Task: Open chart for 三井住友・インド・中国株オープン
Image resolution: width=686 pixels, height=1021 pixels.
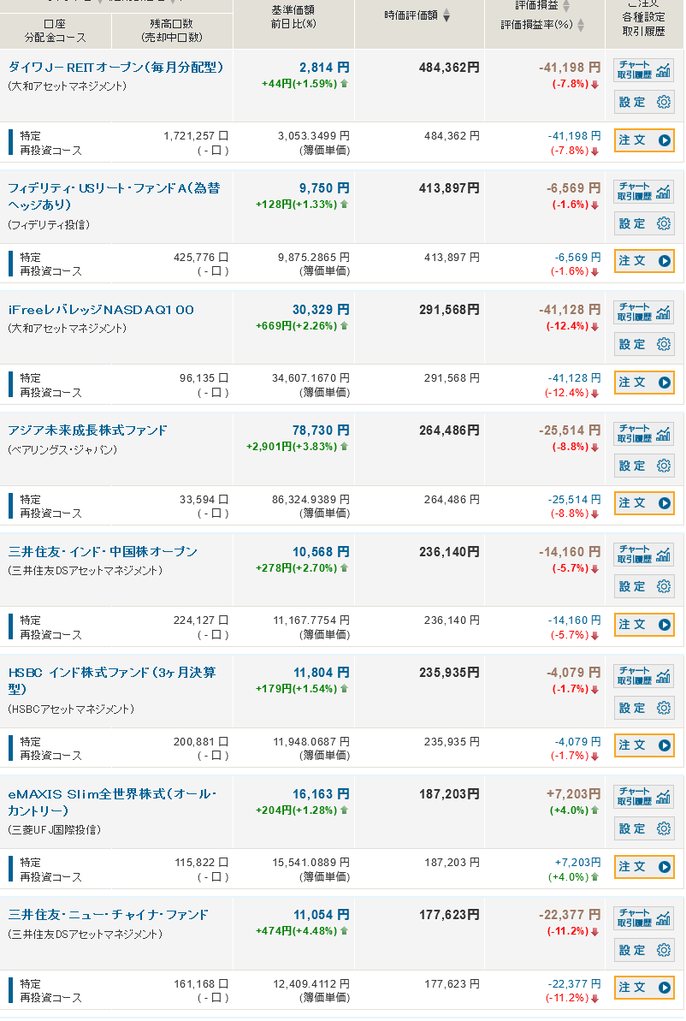Action: (644, 554)
